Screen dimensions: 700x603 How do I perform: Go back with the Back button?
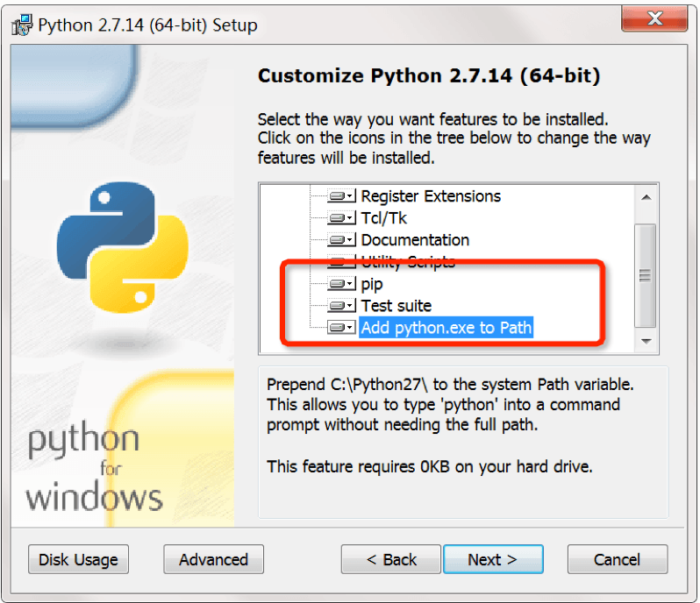tap(391, 559)
